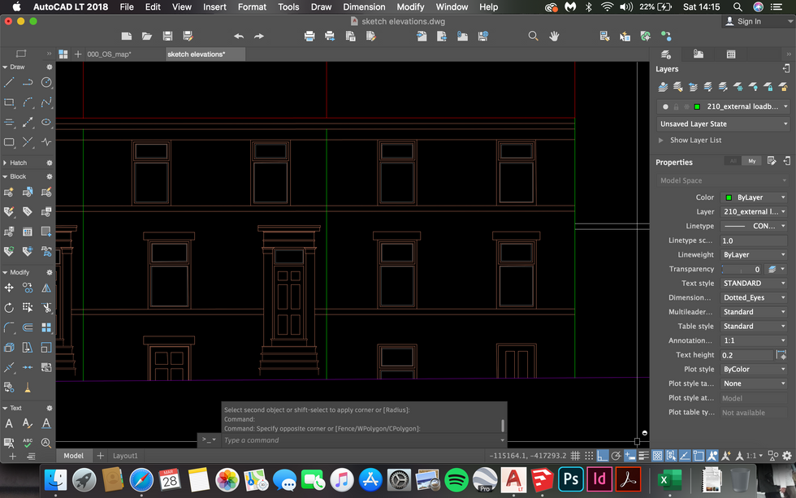
Task: Adjust the Transparency slider
Action: tap(742, 269)
